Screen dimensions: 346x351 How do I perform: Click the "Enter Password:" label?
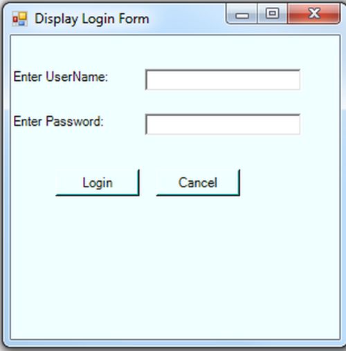59,122
